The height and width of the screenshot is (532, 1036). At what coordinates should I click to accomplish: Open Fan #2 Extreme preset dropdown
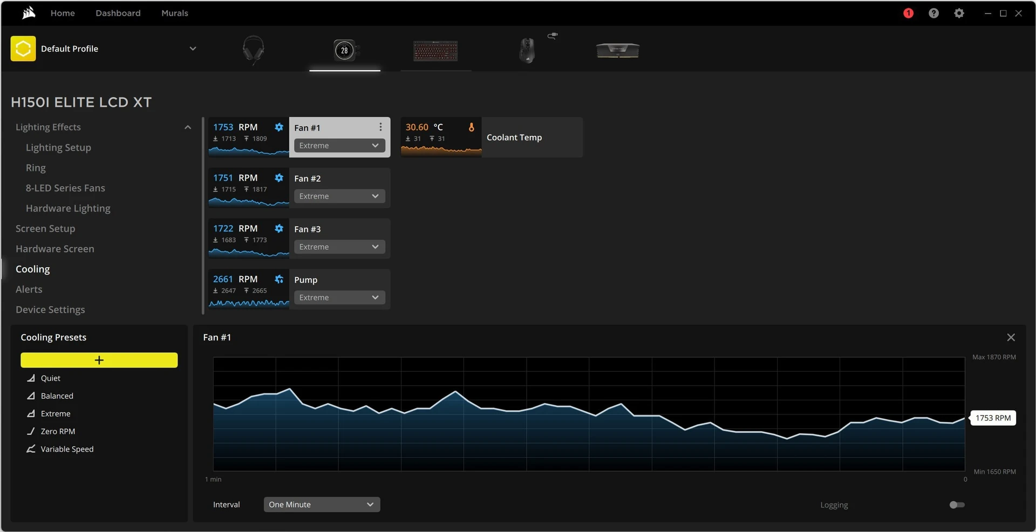pos(339,196)
